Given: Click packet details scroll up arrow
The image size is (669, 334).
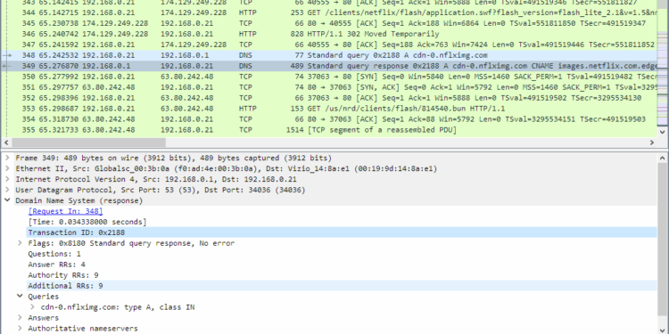Looking at the screenshot, I should click(x=663, y=159).
